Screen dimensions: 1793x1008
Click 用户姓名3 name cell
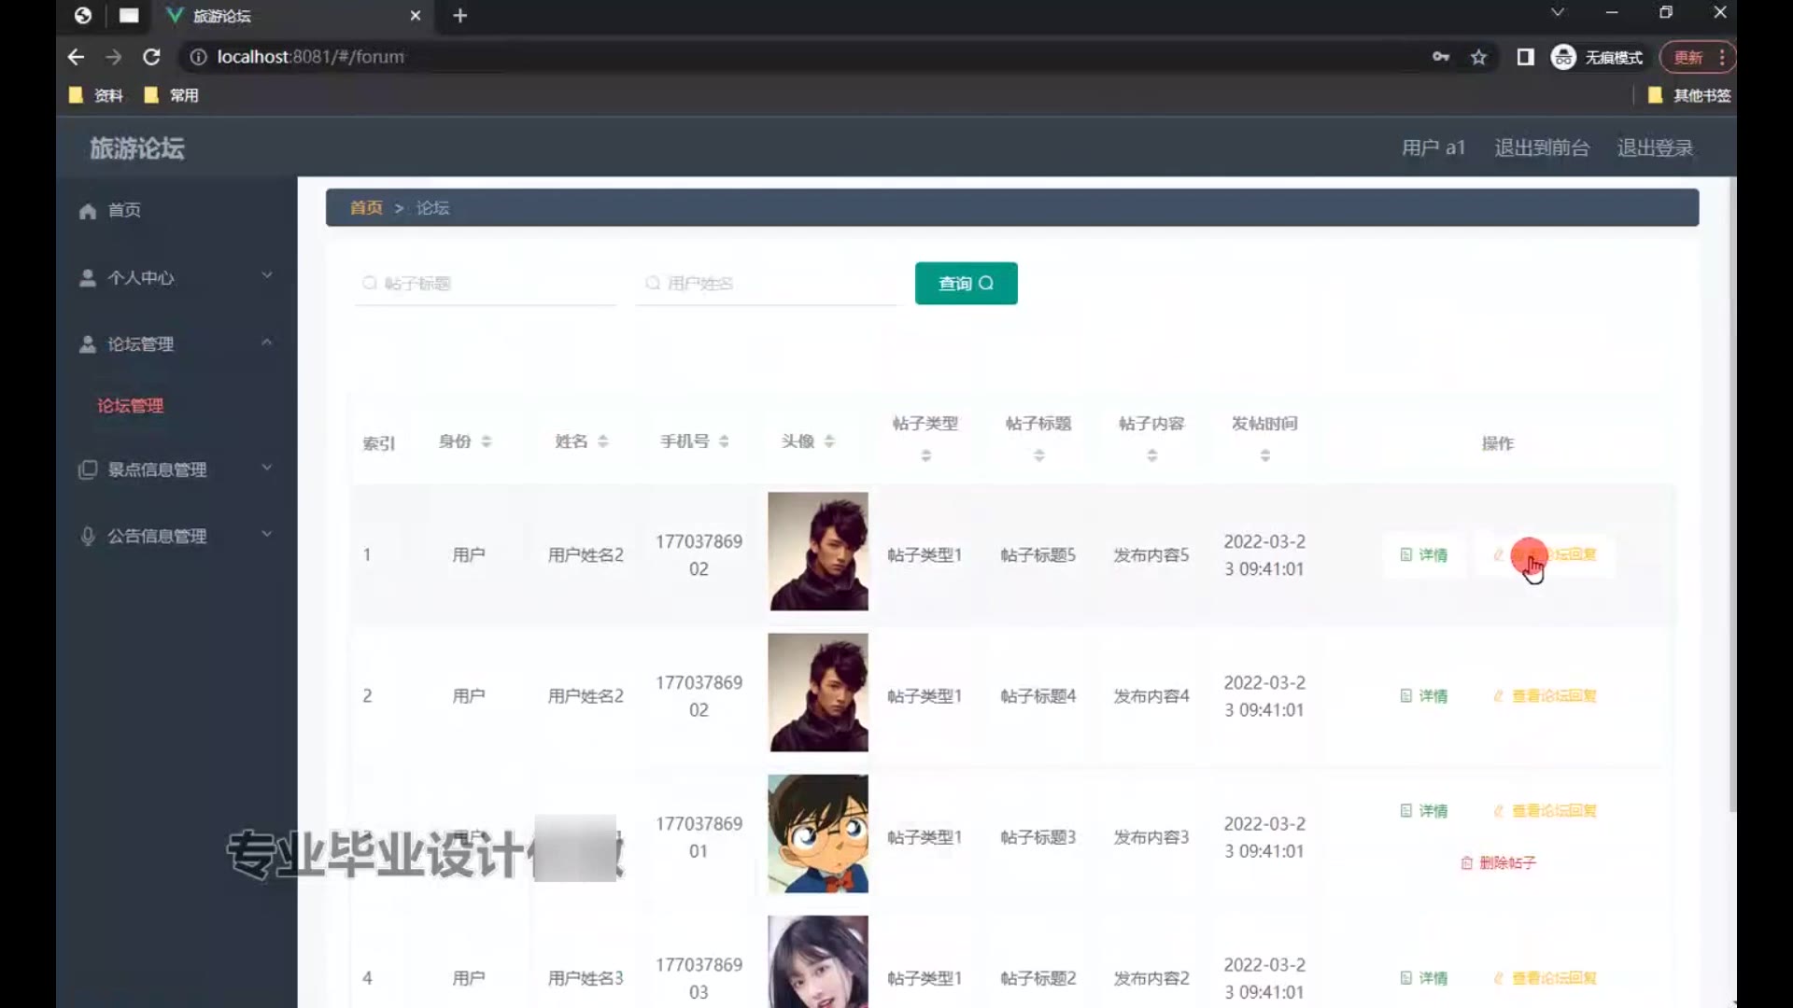pyautogui.click(x=586, y=977)
